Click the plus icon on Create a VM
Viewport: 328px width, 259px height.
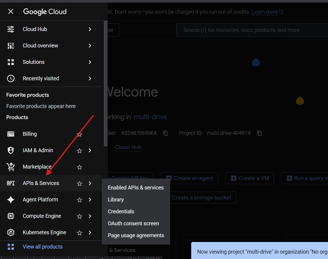[234, 178]
